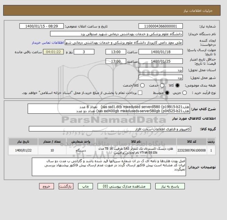Click the goods group field سخت افزار

(110, 129)
